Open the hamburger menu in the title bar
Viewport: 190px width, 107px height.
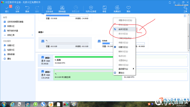[174, 3]
